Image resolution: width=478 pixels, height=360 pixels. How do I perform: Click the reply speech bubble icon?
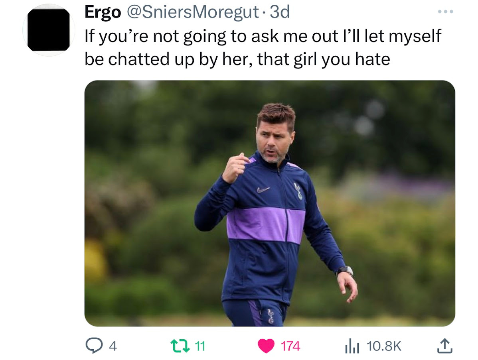click(94, 346)
